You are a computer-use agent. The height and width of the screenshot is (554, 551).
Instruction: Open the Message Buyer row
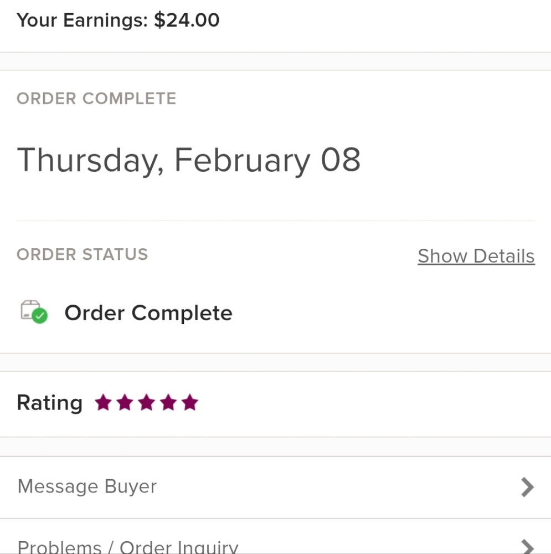coord(276,488)
